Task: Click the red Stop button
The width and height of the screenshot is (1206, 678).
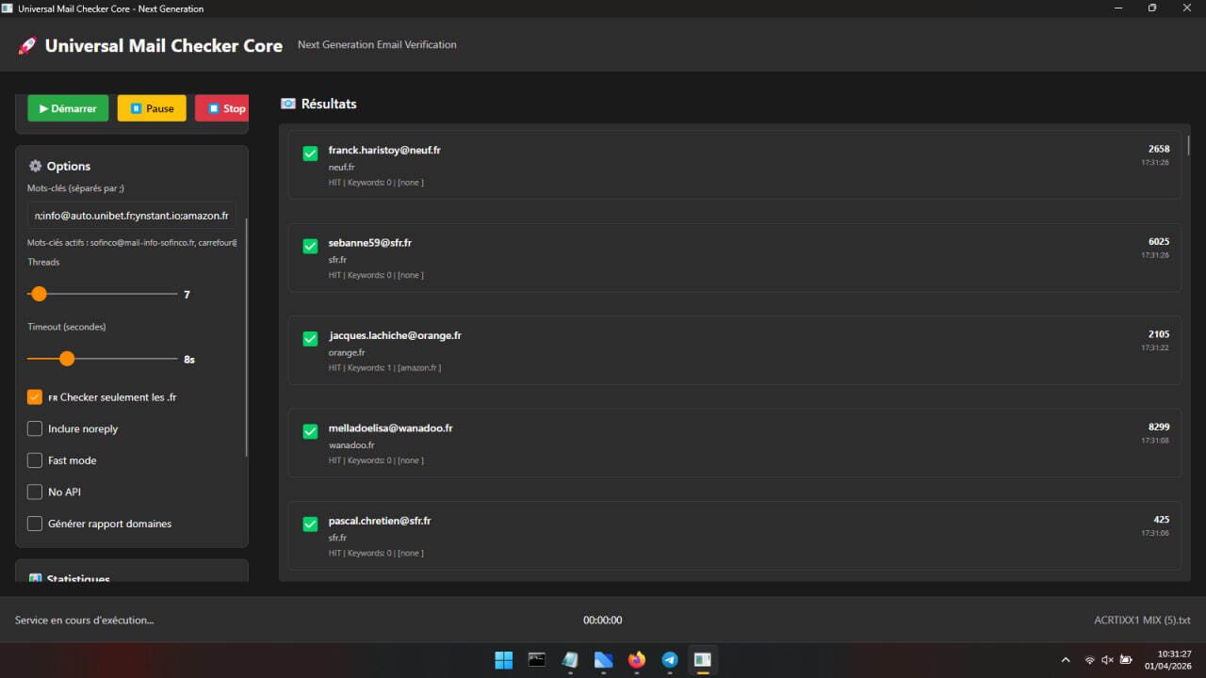Action: pyautogui.click(x=222, y=108)
